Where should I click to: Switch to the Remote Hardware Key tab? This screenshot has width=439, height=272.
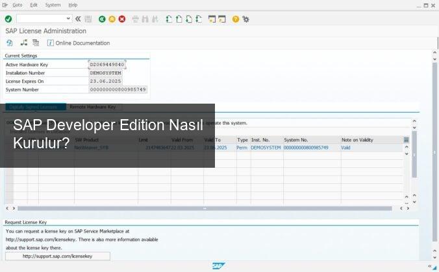pos(92,107)
